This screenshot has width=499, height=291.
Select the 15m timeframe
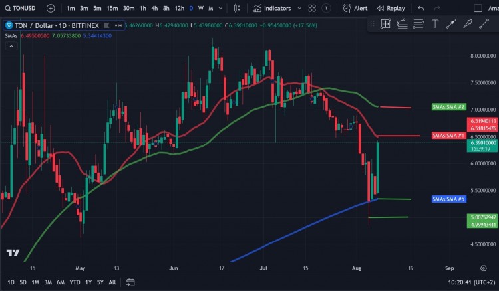(x=112, y=8)
